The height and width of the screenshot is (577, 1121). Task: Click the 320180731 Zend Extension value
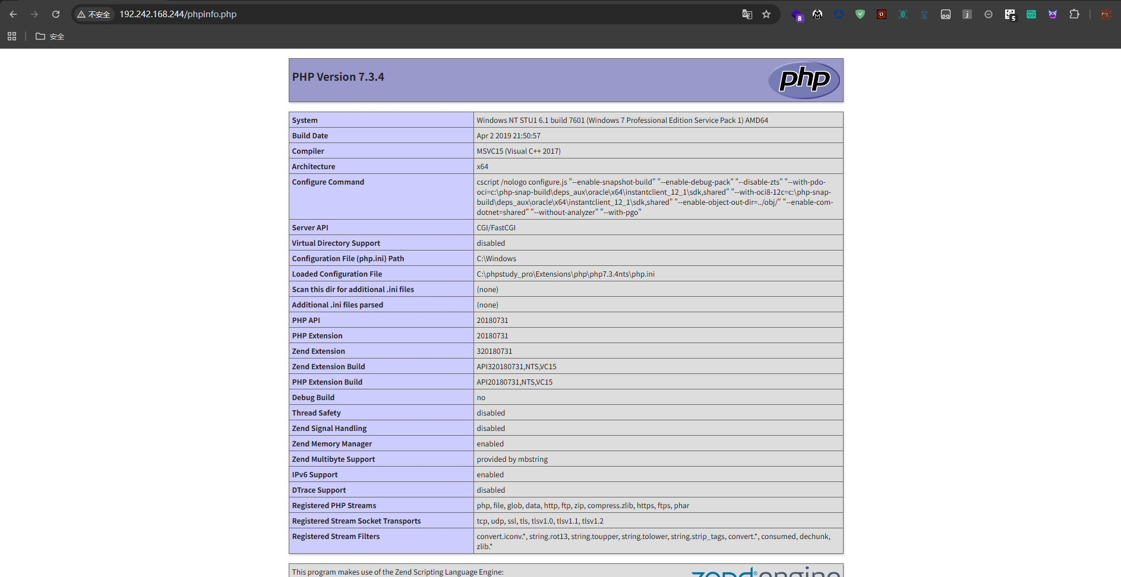click(494, 351)
